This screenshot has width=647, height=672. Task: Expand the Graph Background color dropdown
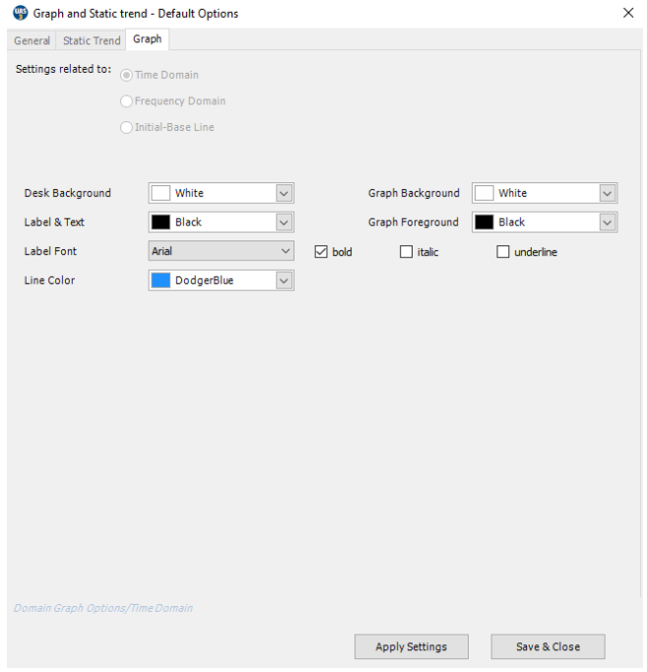pyautogui.click(x=608, y=194)
